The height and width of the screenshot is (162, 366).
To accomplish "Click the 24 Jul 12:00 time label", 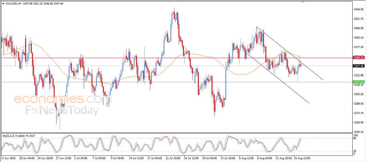I will coord(192,158).
